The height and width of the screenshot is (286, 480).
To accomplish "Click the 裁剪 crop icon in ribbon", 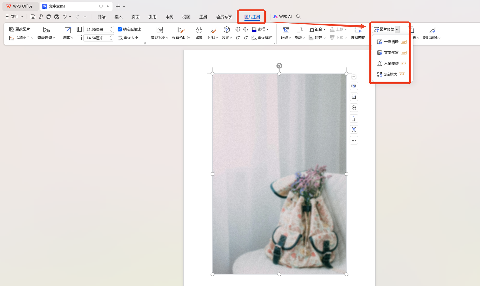I will point(68,30).
